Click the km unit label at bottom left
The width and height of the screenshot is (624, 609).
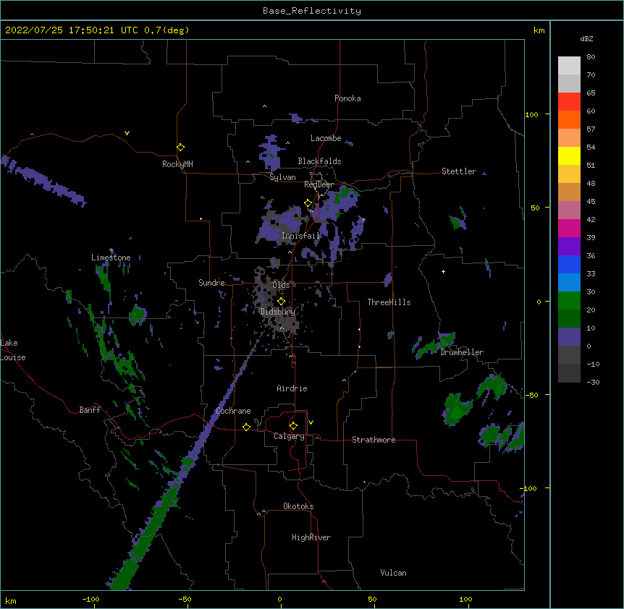(11, 601)
